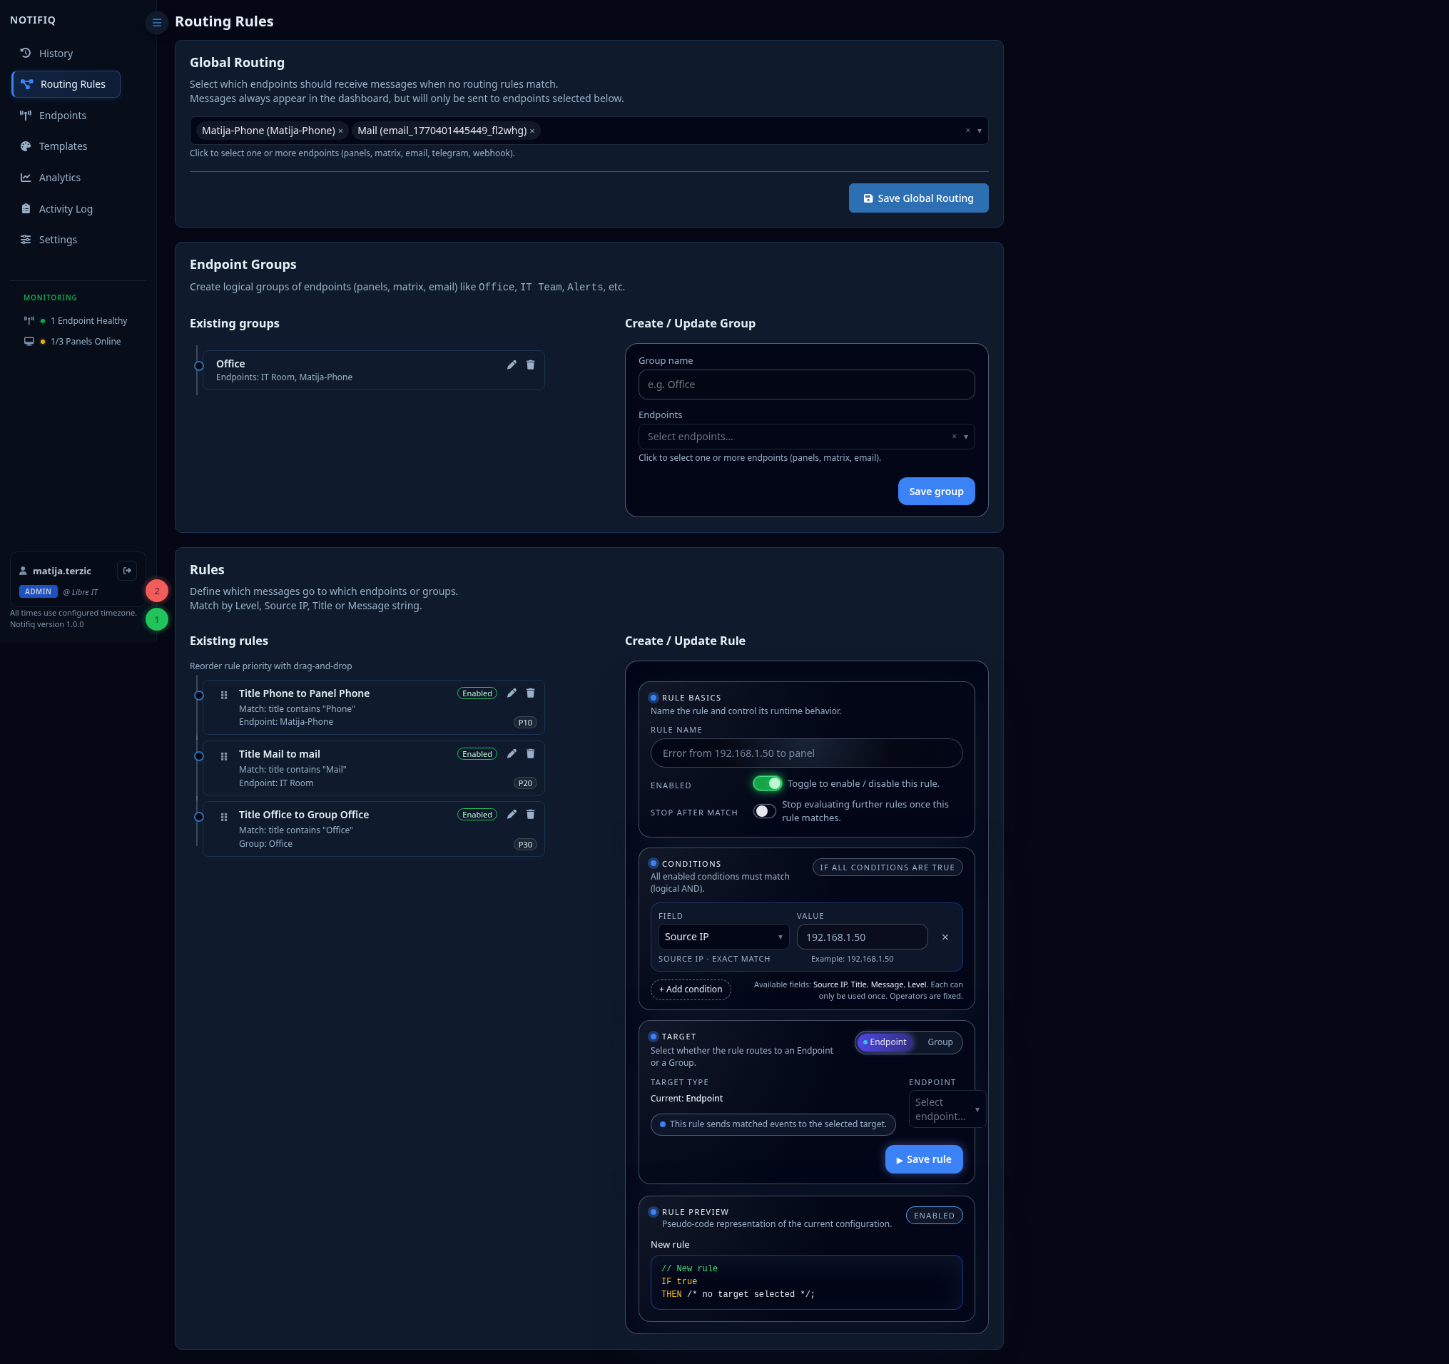Image resolution: width=1449 pixels, height=1364 pixels.
Task: Click the logout icon next to matija.terzic
Action: [x=128, y=571]
